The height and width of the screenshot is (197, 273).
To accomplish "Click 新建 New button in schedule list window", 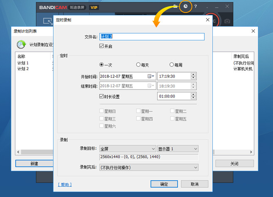I will coord(34,163).
